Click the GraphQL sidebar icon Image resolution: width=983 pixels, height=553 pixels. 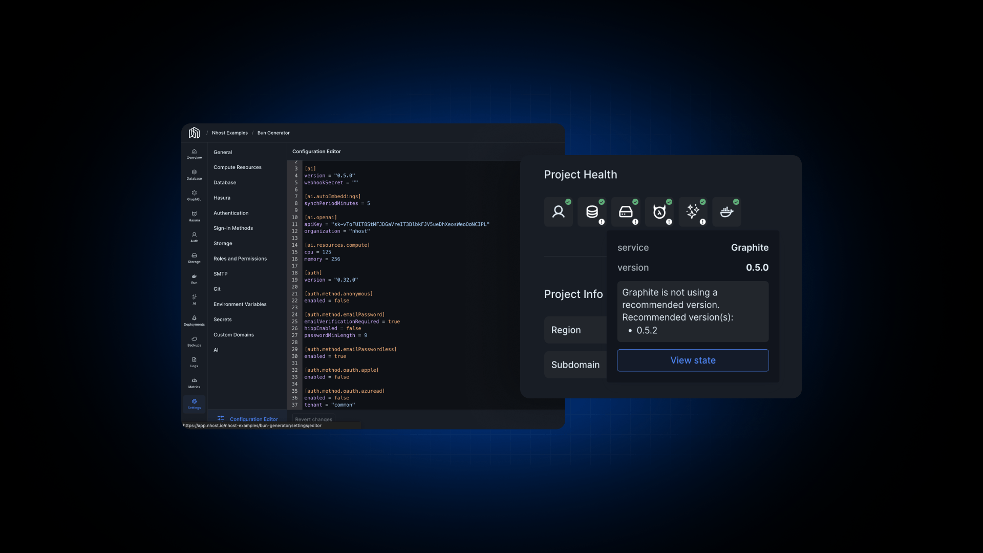(194, 195)
